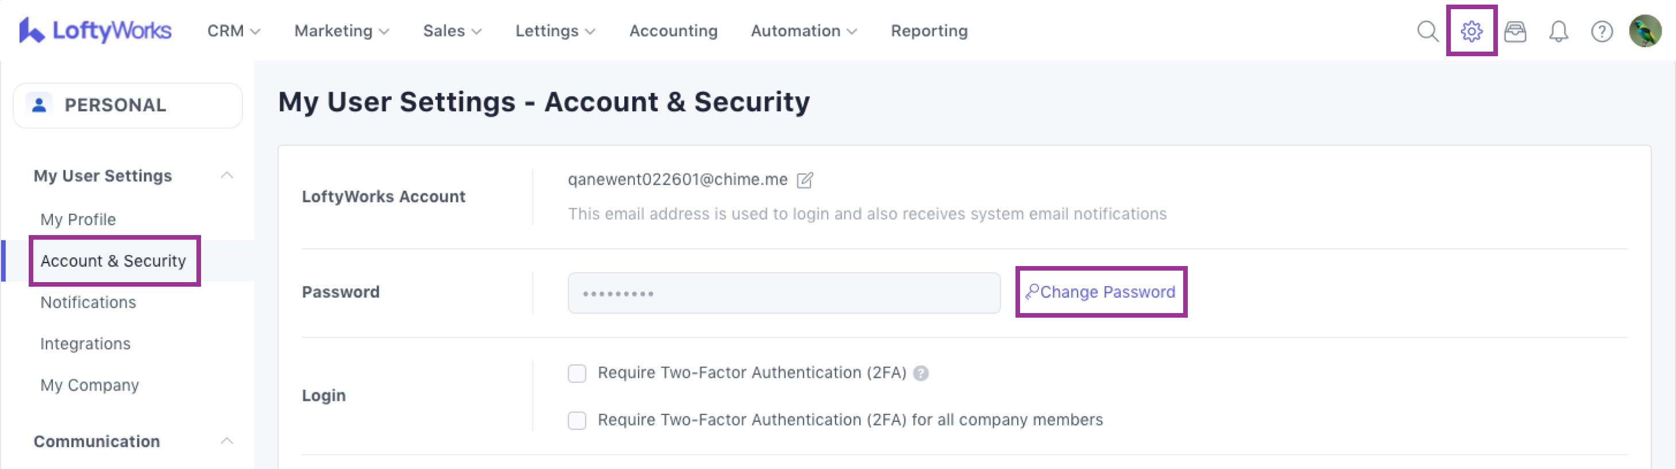Click the help question mark icon

point(1601,31)
